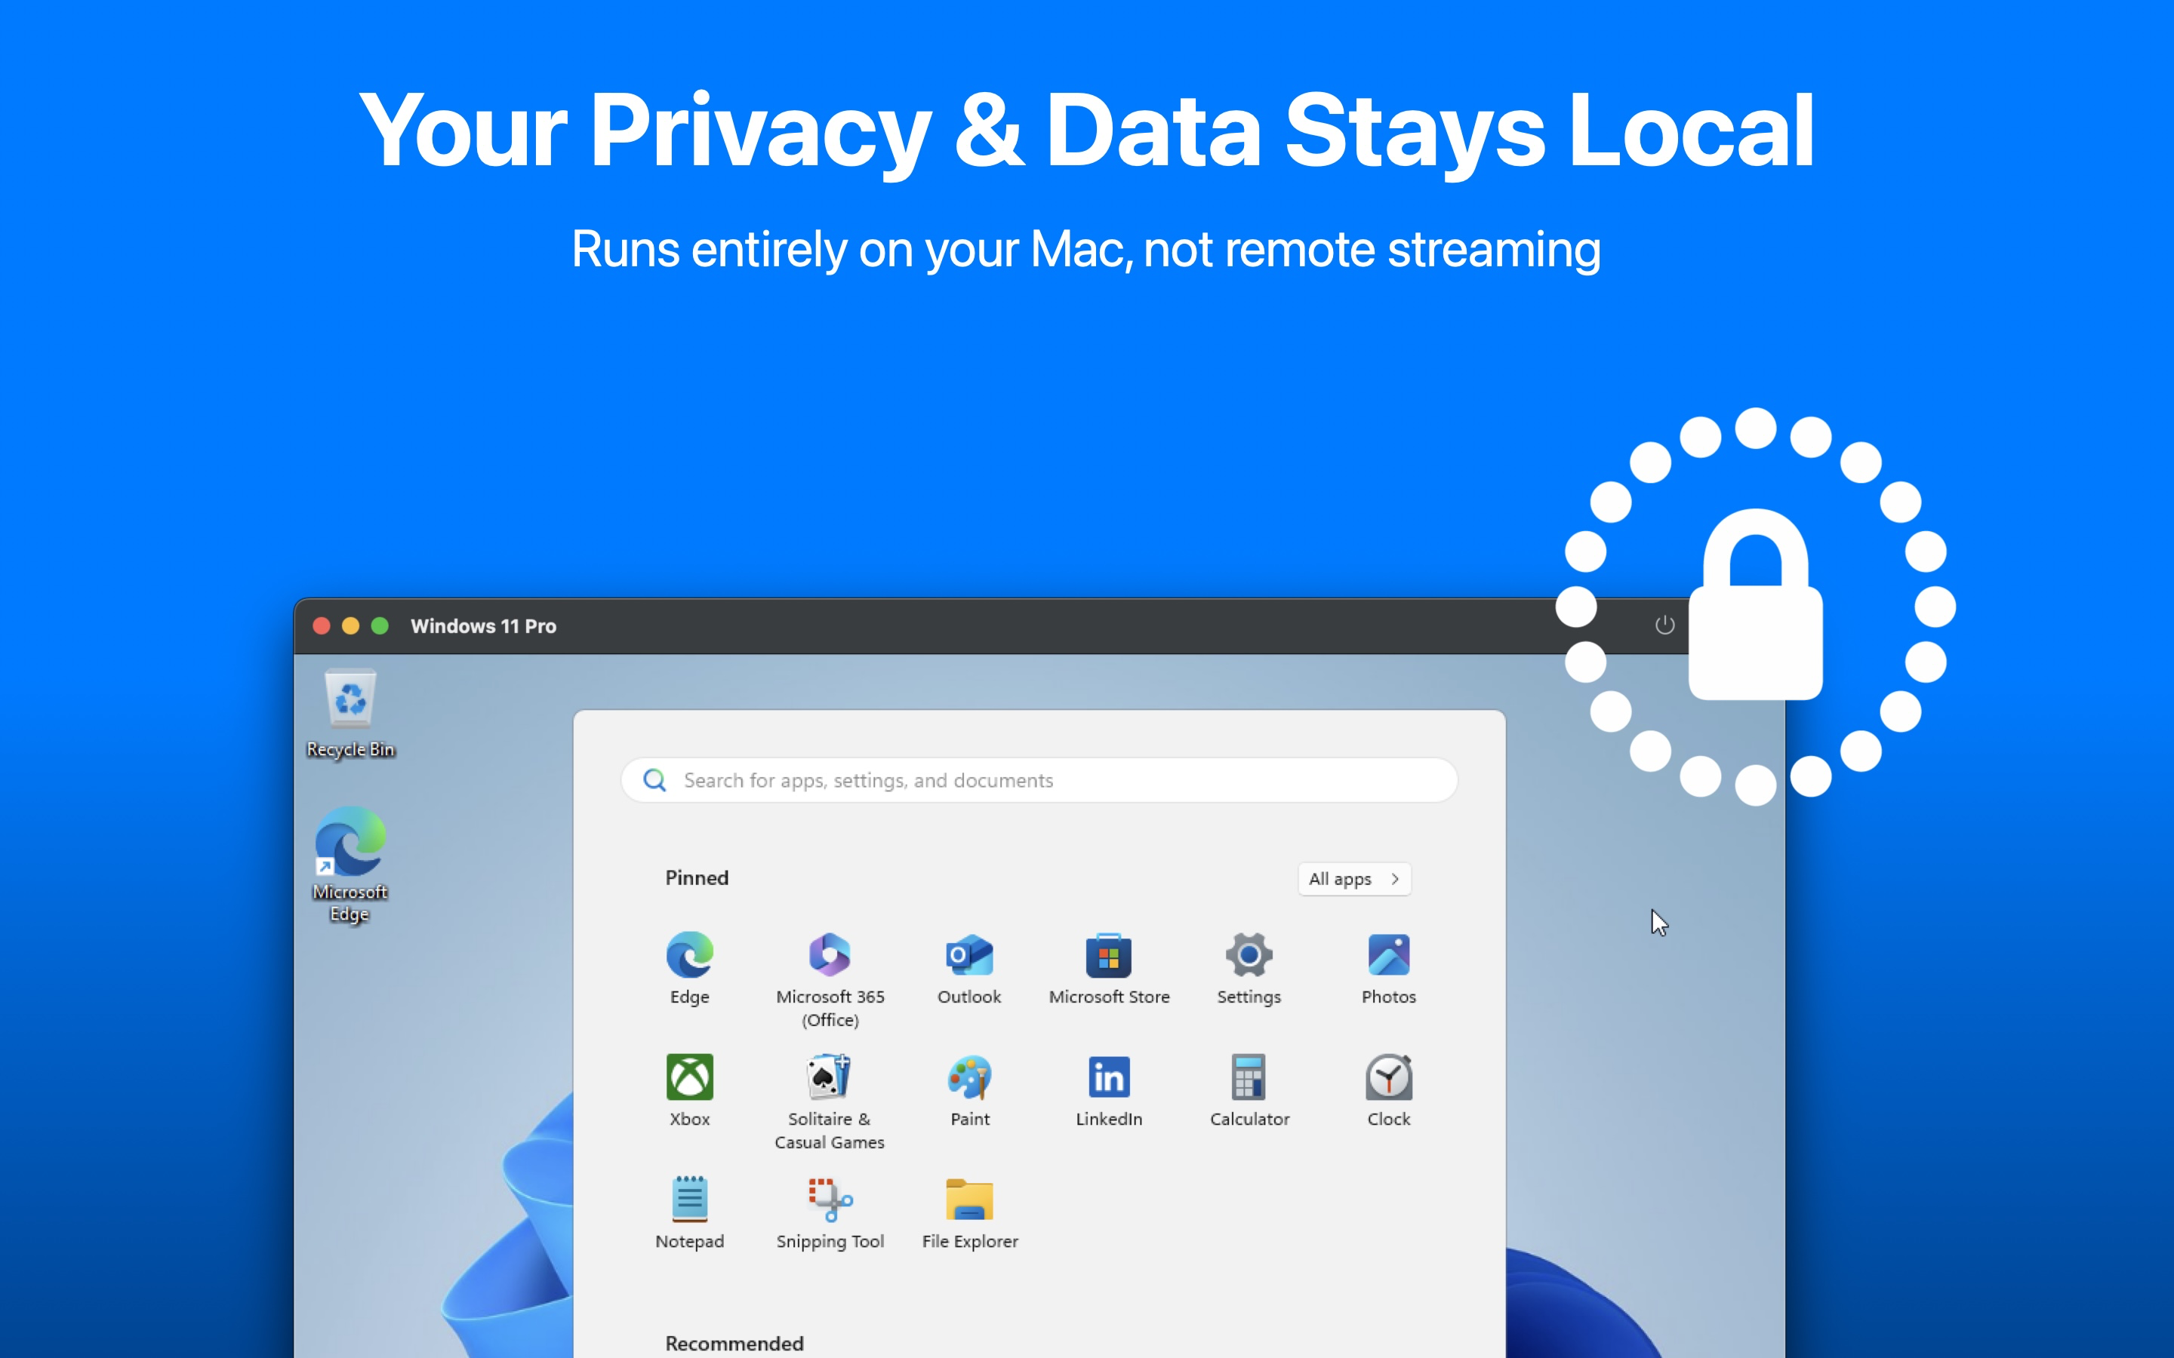Click the Windows 11 Pro window title

[483, 626]
